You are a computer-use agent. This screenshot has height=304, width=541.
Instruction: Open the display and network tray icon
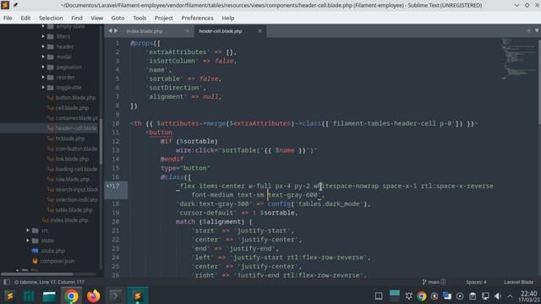coord(485,296)
